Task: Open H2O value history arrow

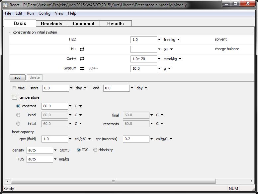Action: click(159, 40)
